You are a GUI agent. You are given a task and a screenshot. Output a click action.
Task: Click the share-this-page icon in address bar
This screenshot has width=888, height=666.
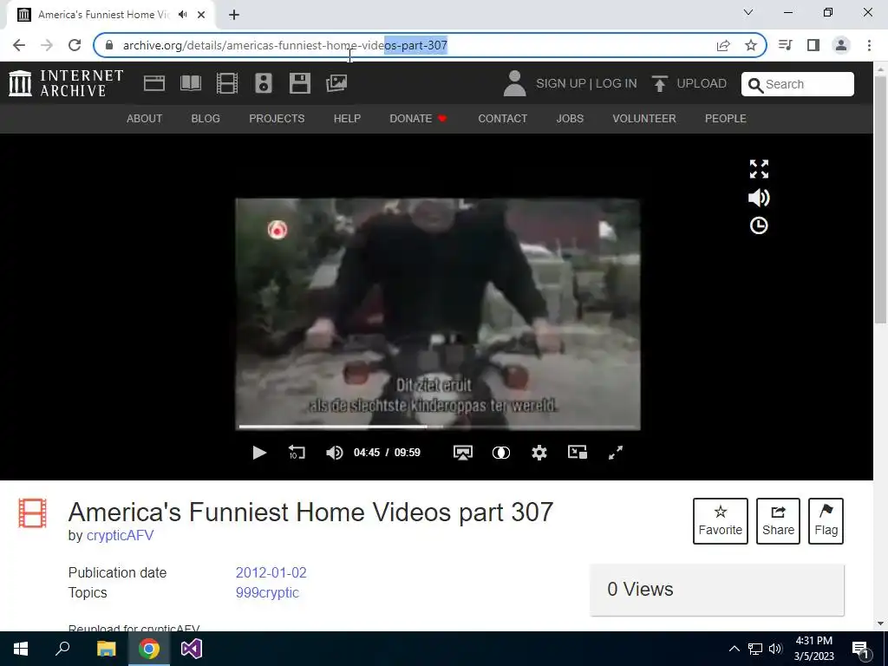[x=723, y=45]
